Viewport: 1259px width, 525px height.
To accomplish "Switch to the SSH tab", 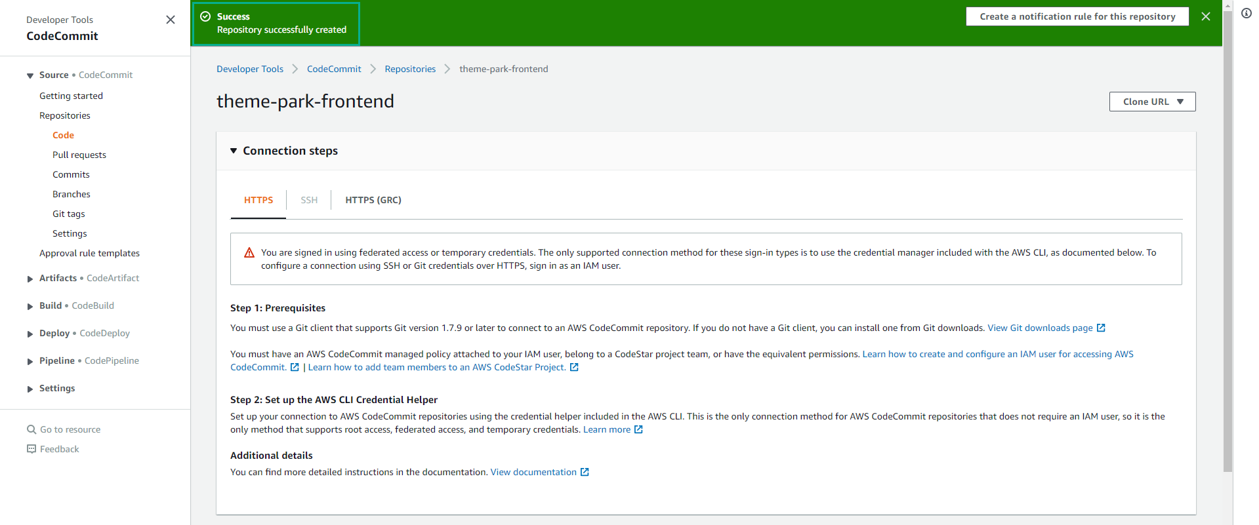I will 309,200.
